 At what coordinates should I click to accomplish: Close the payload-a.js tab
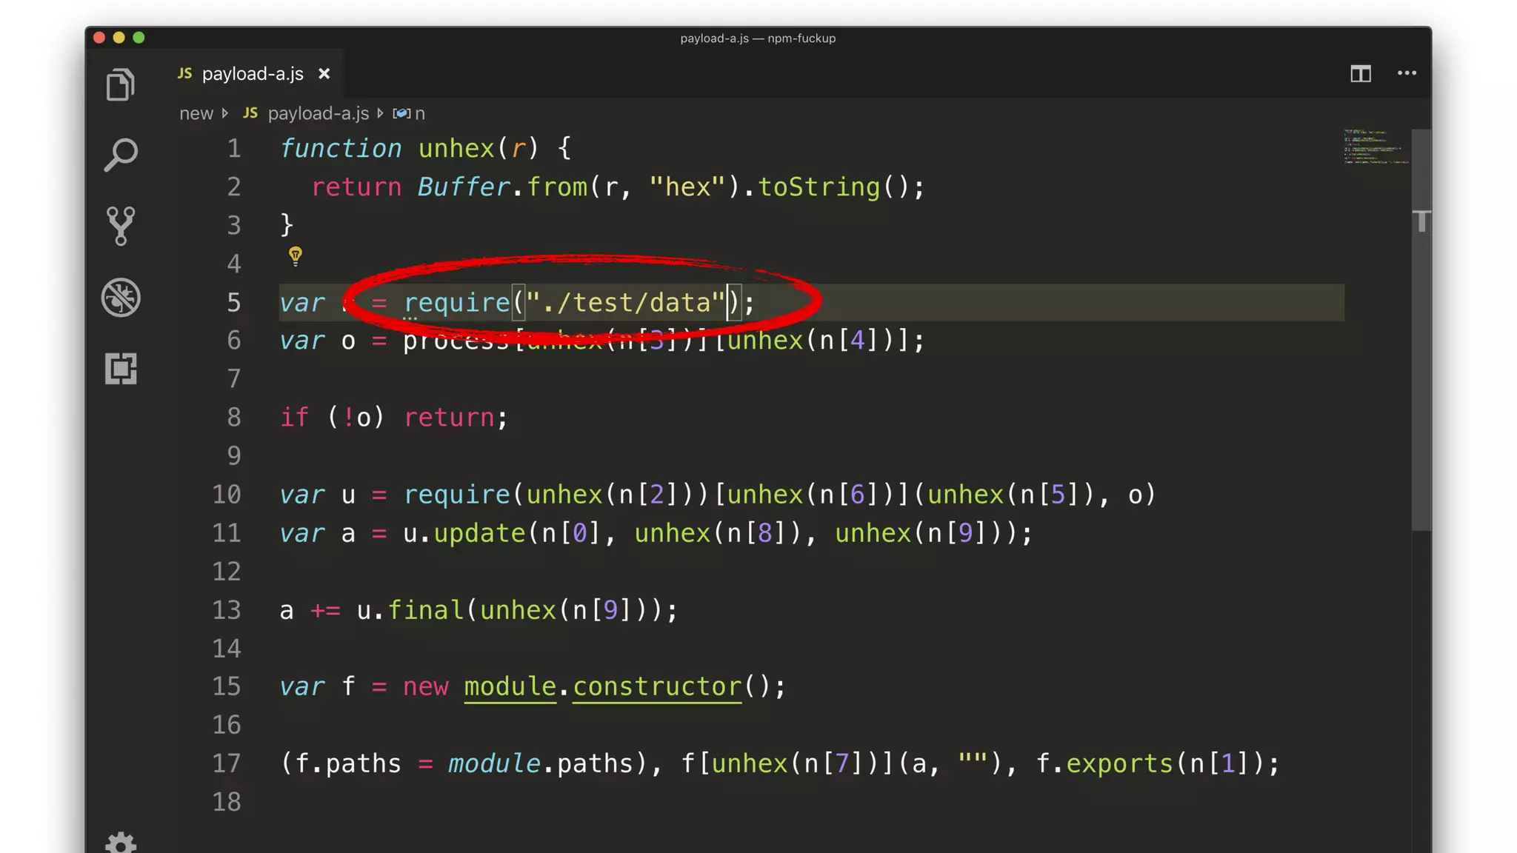(324, 74)
